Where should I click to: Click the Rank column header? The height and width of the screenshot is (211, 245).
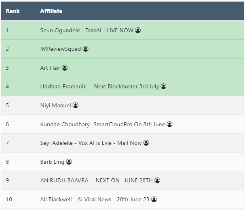pos(13,11)
